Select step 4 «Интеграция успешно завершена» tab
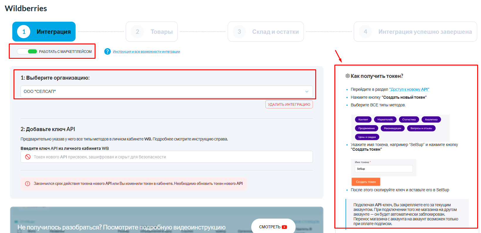The height and width of the screenshot is (233, 481). click(x=415, y=31)
